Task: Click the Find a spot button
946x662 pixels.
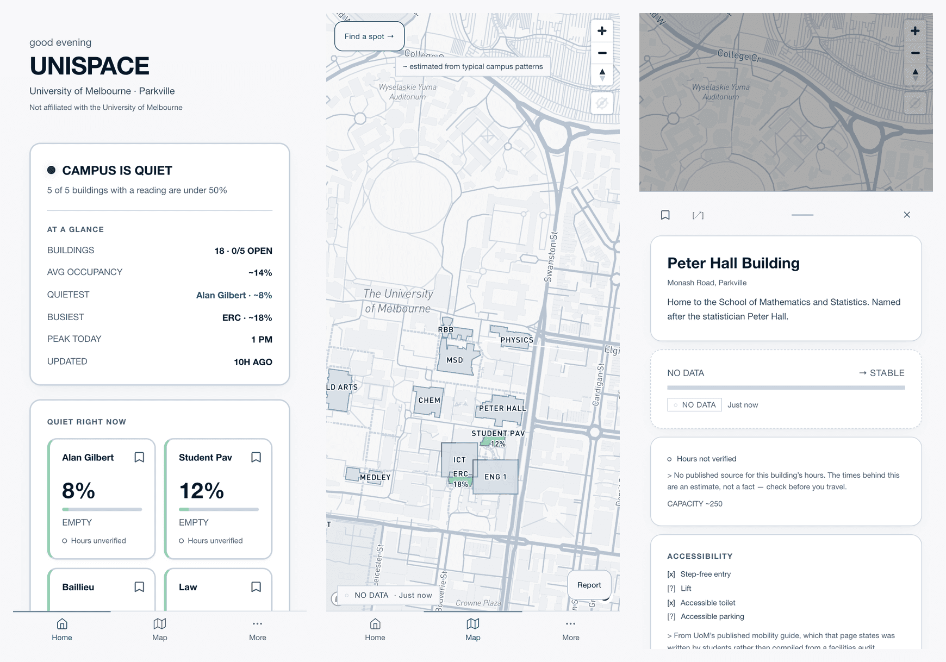Action: (x=369, y=36)
